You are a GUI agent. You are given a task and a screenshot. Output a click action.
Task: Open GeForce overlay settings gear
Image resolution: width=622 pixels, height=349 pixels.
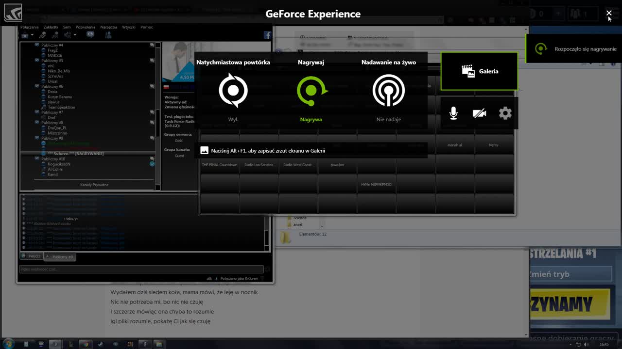point(505,113)
